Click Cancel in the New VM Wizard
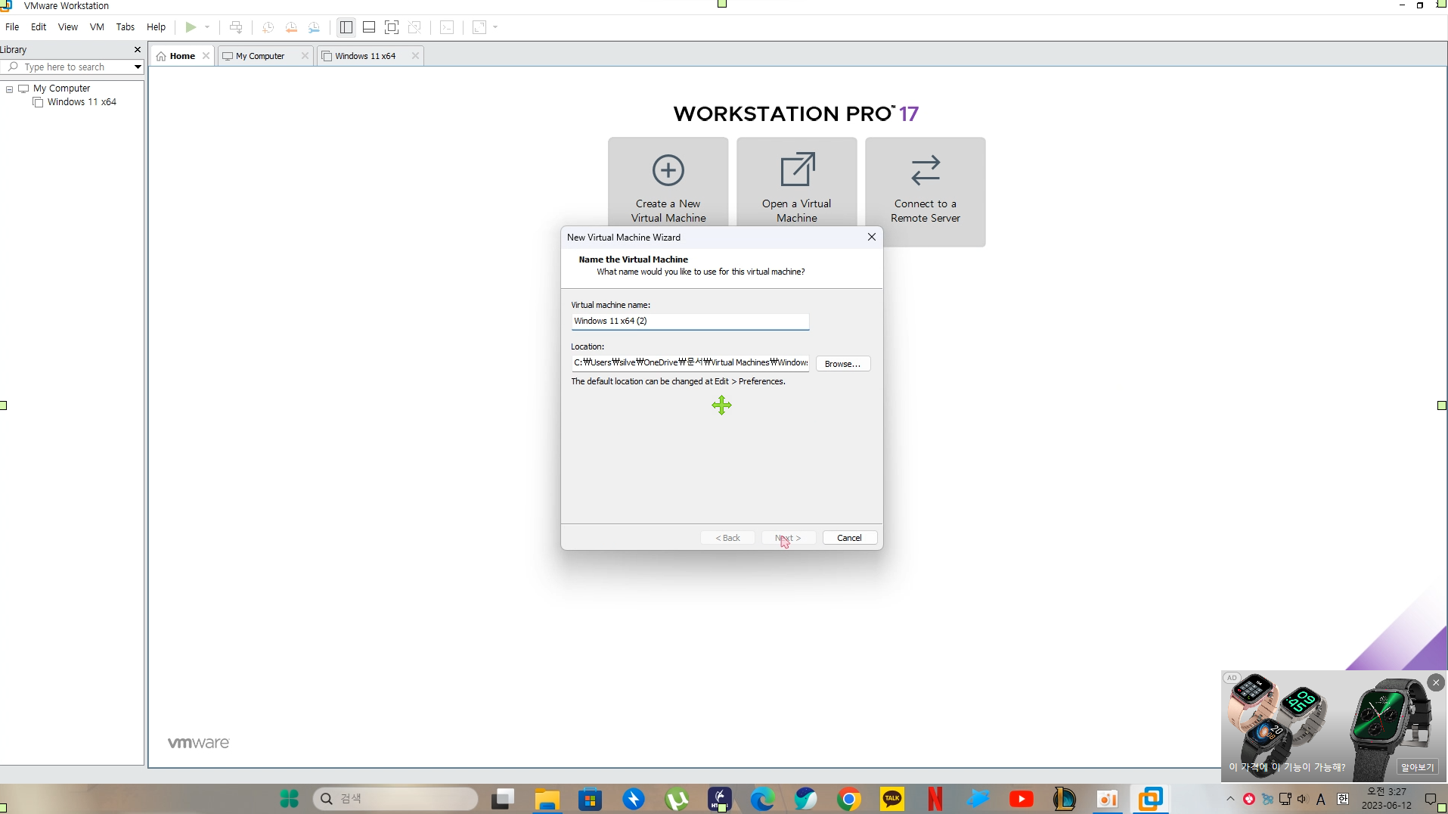This screenshot has width=1448, height=814. (850, 538)
